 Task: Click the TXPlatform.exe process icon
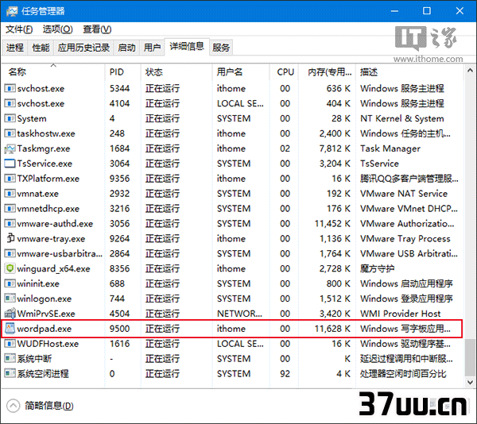coord(10,179)
